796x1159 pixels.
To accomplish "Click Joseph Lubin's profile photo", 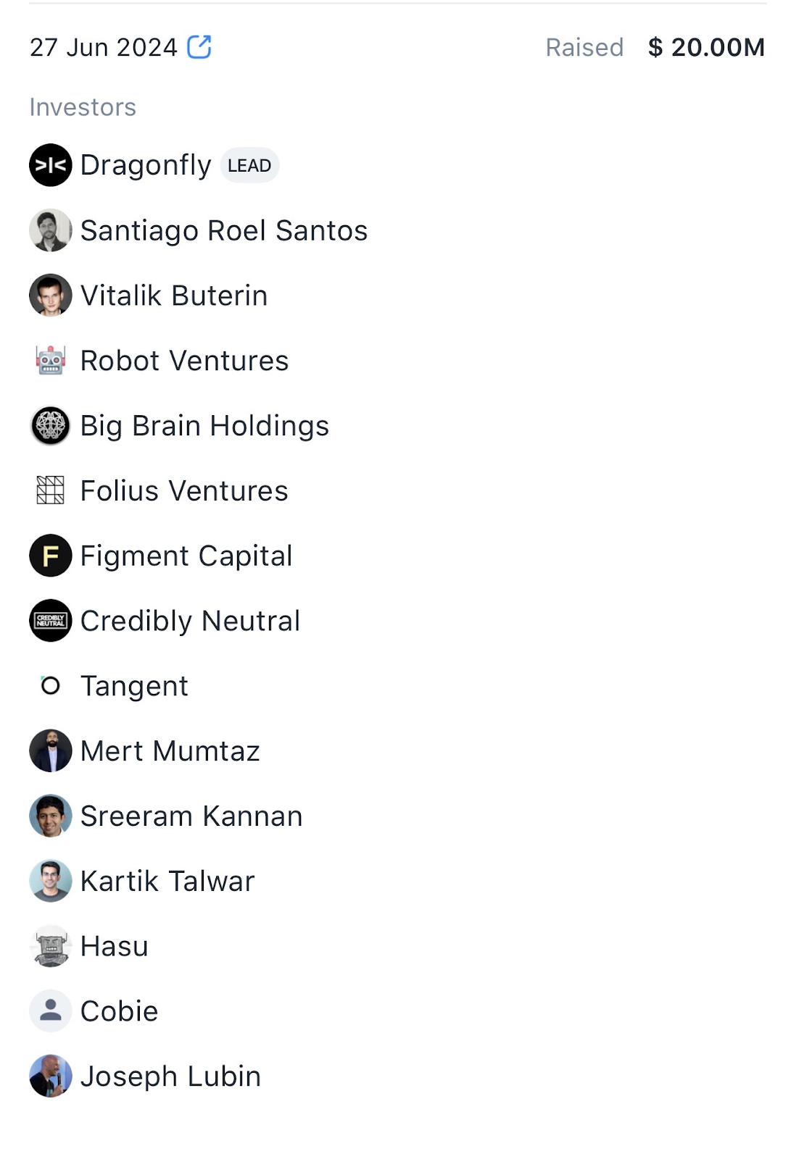I will tap(51, 1076).
